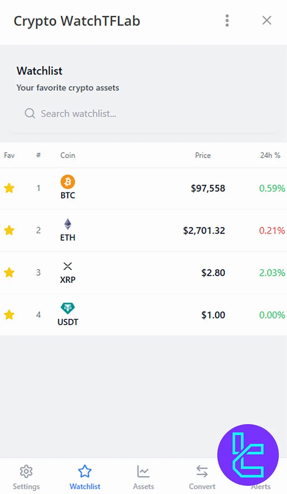Click the Ethereum coin icon
Viewport: 287px width, 494px height.
click(x=68, y=224)
